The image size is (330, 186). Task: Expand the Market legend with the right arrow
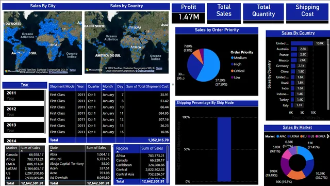[328, 136]
